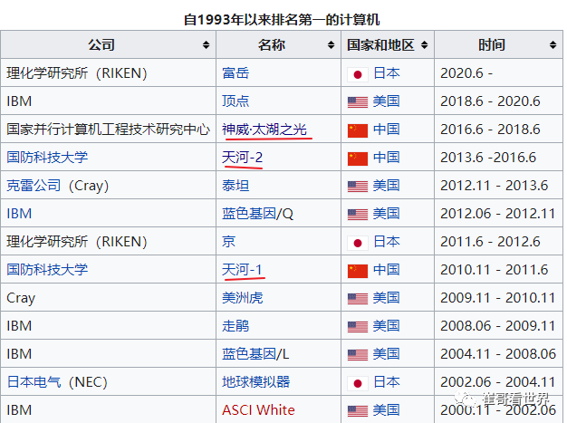This screenshot has width=567, height=423.
Task: Click China flag in 神威·太湖之光 row
Action: point(358,130)
